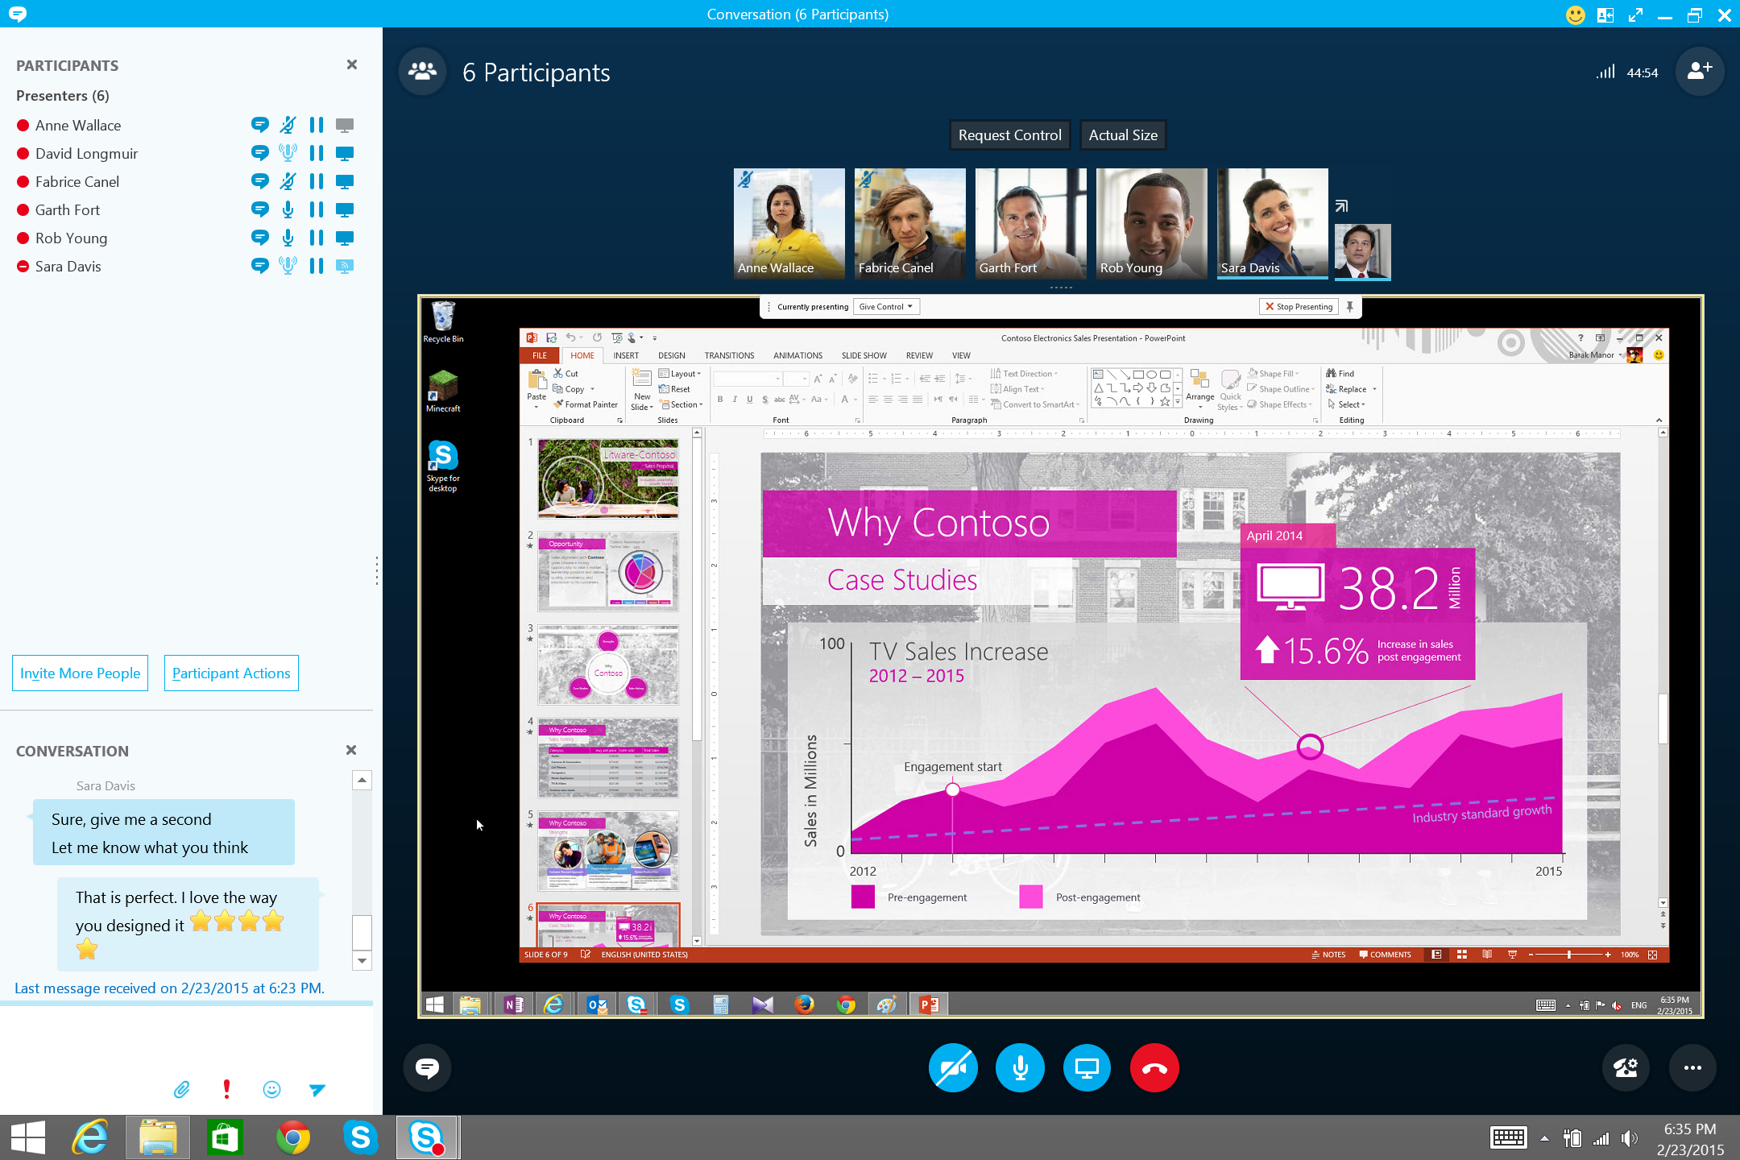Click the Animations ribbon tab in PowerPoint
1740x1160 pixels.
tap(796, 354)
